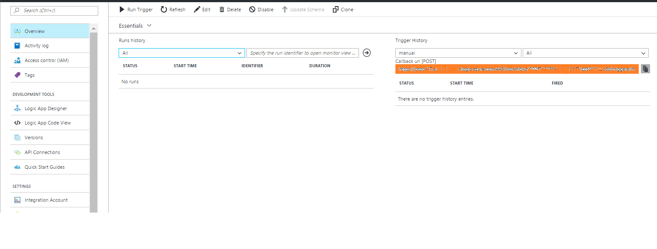Click the Clone icon in toolbar
This screenshot has width=657, height=249.
coord(335,10)
